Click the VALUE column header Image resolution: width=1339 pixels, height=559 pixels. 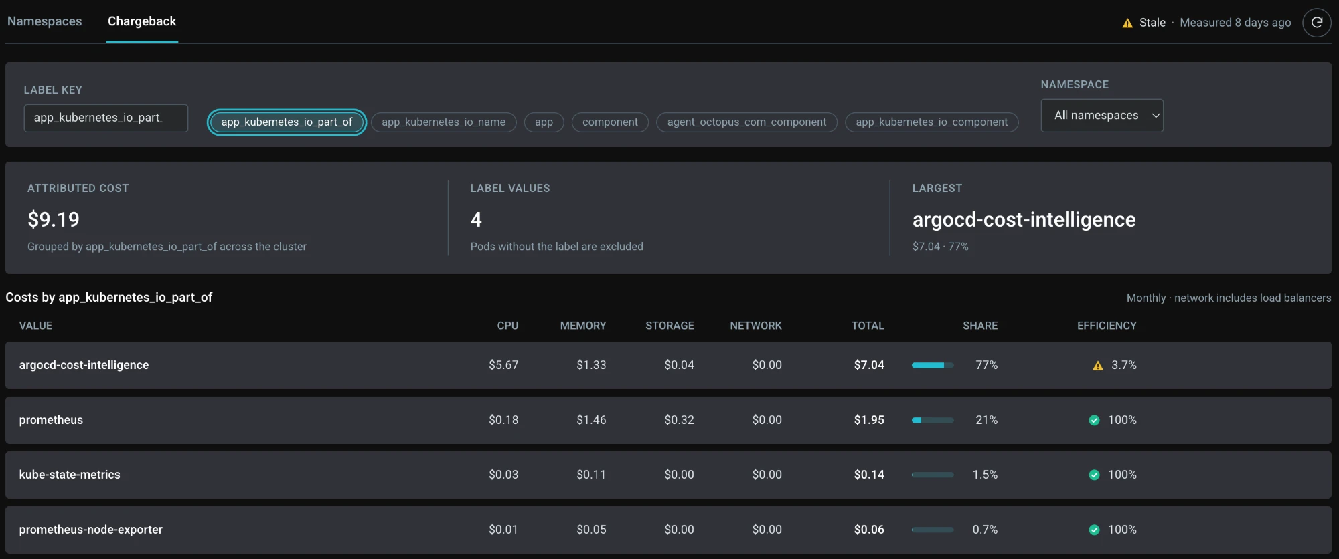pyautogui.click(x=35, y=326)
